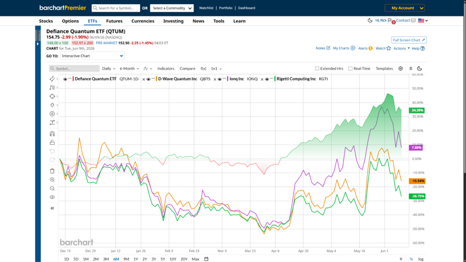The height and width of the screenshot is (262, 466).
Task: Enable the Real-Time checkbox
Action: pos(350,69)
